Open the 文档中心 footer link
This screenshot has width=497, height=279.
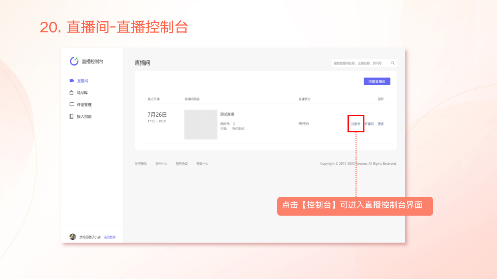[x=161, y=164]
